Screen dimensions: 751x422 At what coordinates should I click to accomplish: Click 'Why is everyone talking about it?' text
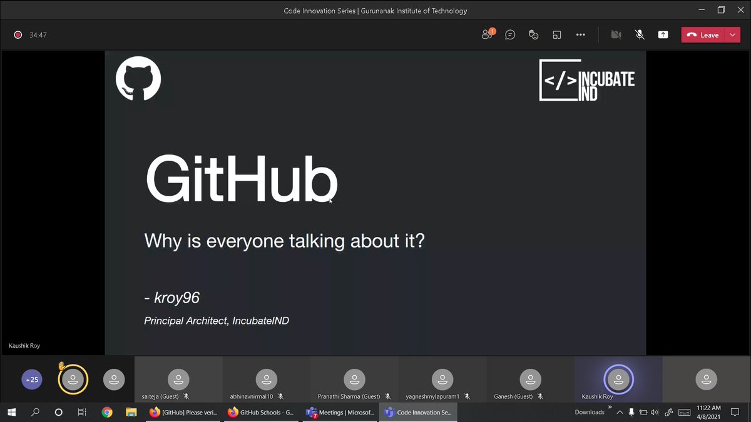point(284,241)
